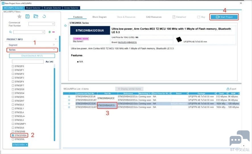Click Display similar items button
The width and height of the screenshot is (252, 154).
coord(129,89)
